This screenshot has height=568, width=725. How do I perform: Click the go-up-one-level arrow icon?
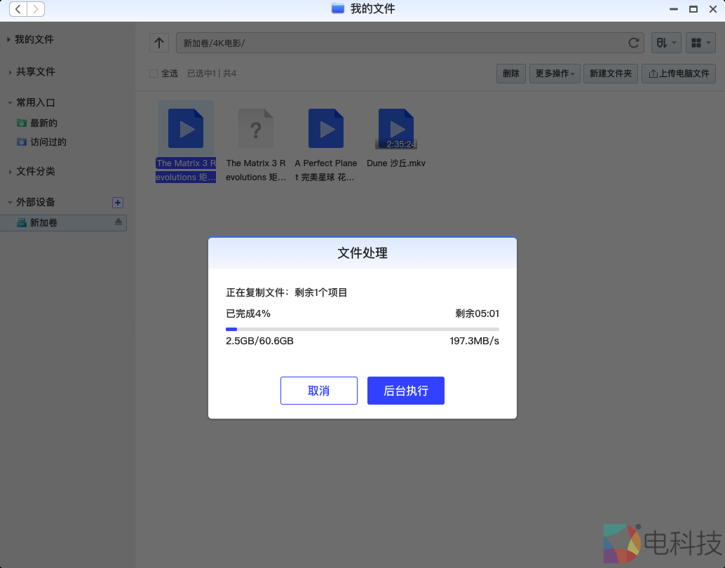158,43
